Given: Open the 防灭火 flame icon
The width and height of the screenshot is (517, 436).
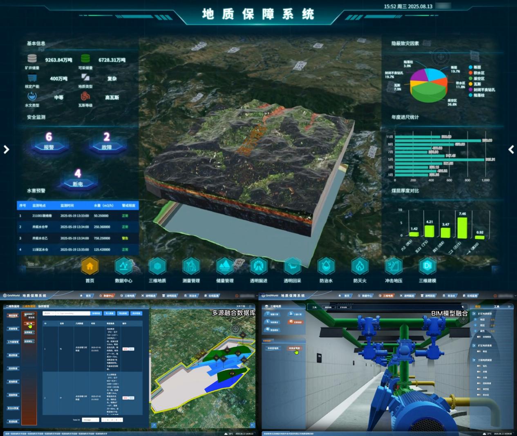Looking at the screenshot, I should point(360,266).
